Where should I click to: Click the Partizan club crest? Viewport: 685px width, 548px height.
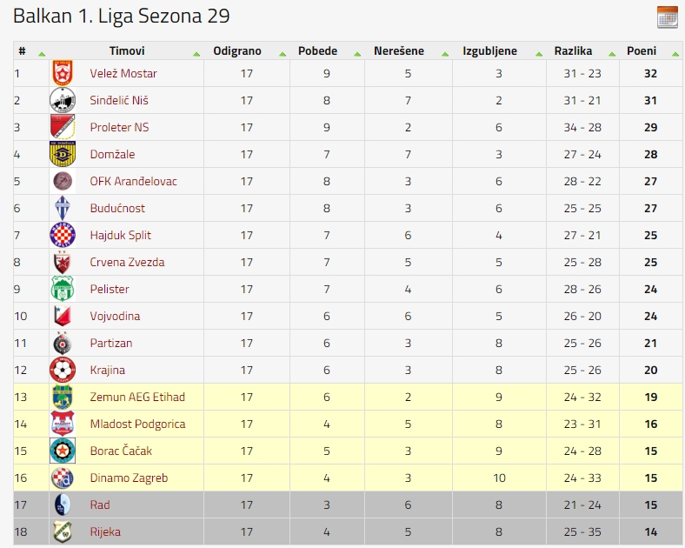tap(63, 343)
